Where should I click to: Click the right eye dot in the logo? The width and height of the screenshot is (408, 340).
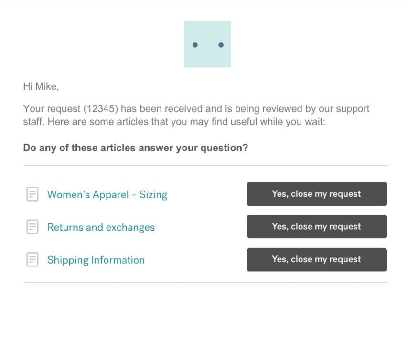click(x=221, y=45)
